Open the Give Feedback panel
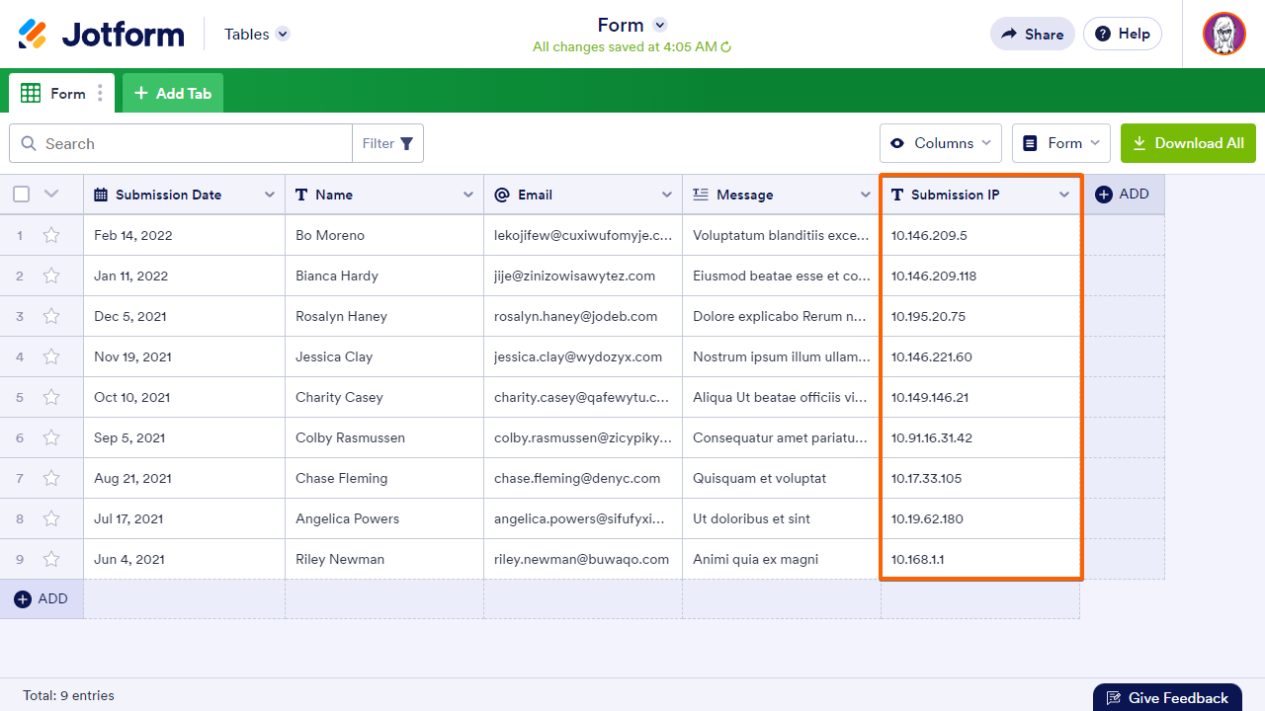The image size is (1265, 711). [x=1166, y=697]
